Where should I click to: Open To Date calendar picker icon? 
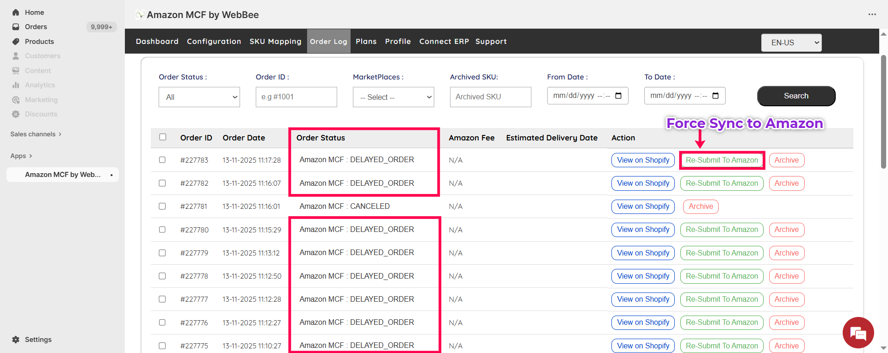point(715,96)
